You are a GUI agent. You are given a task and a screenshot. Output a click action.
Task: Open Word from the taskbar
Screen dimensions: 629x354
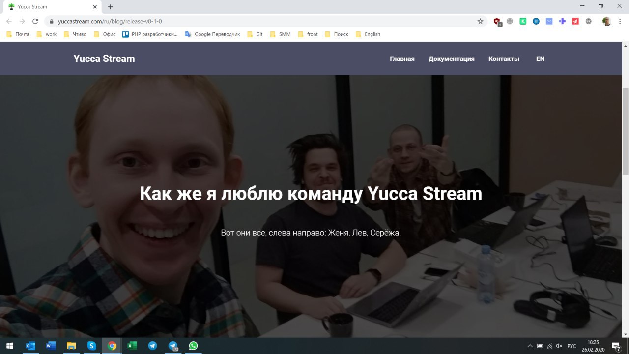pyautogui.click(x=51, y=346)
